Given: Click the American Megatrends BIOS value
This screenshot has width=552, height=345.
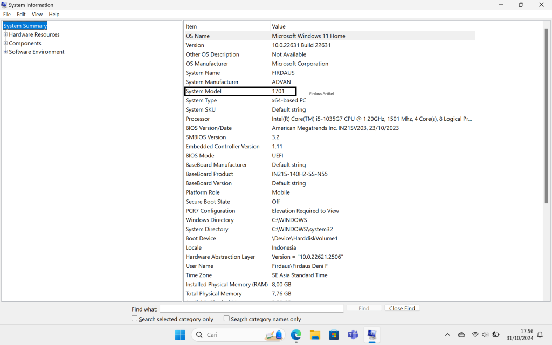Looking at the screenshot, I should [335, 128].
